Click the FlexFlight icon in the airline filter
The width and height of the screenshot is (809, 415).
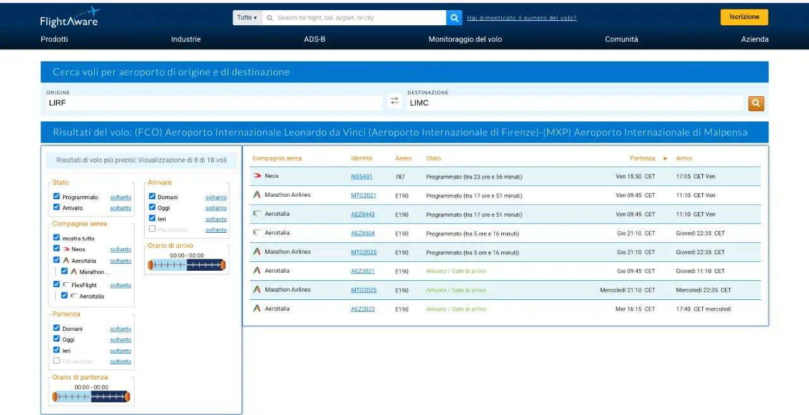[66, 285]
